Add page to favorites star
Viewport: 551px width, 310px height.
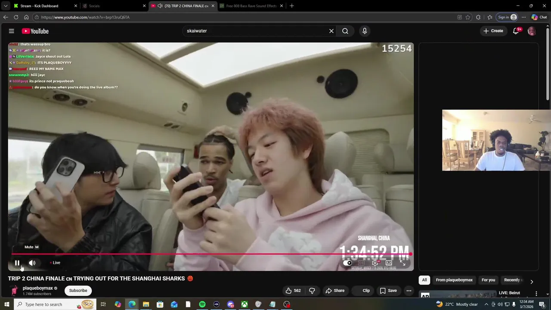(x=468, y=17)
